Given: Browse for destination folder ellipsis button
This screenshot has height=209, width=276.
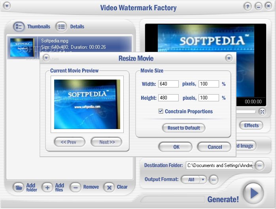Looking at the screenshot, I should pyautogui.click(x=259, y=165).
